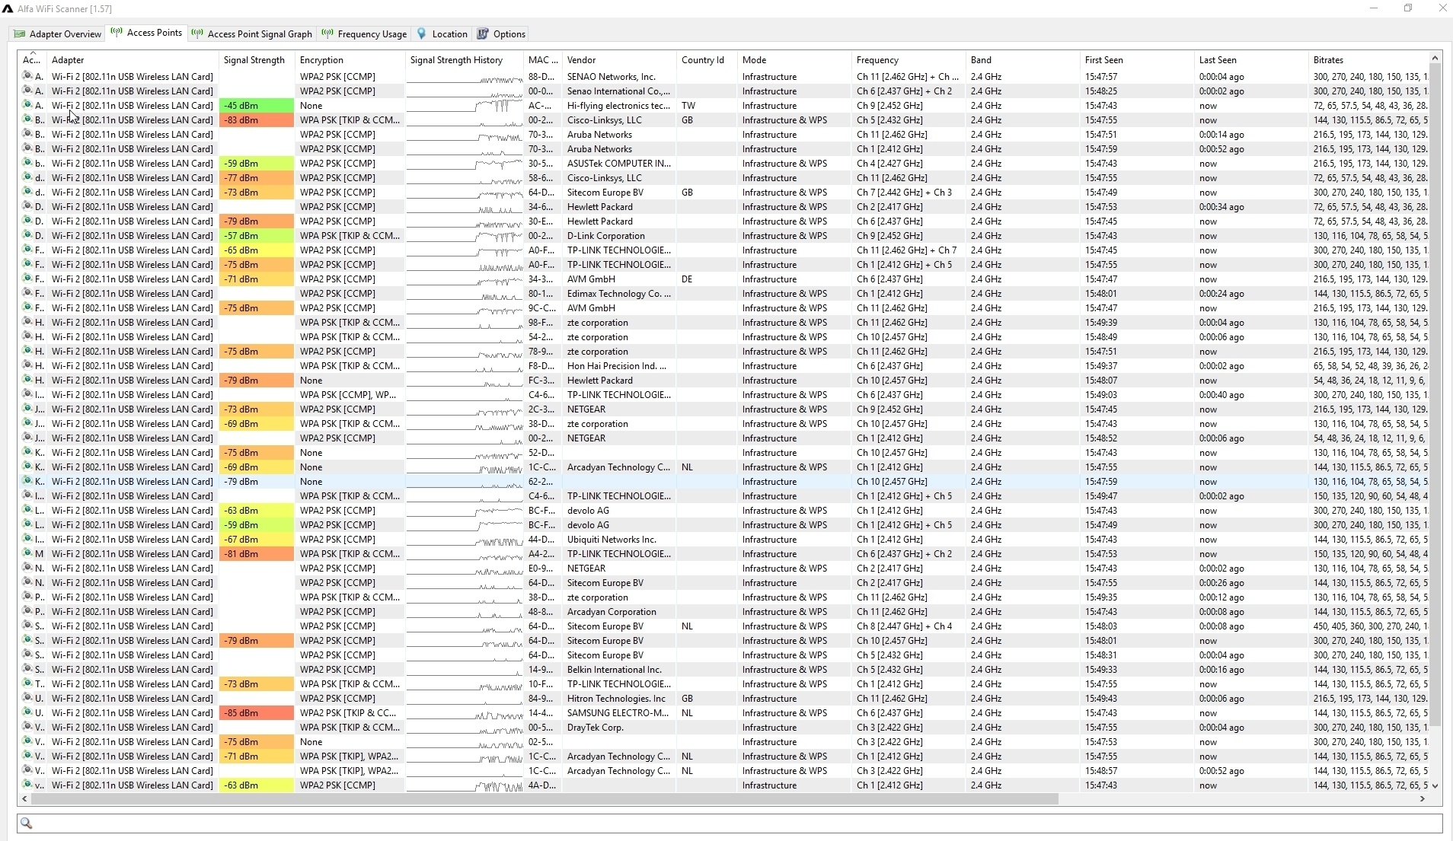The image size is (1453, 841).
Task: Click the signal history graph in the D-Link Corporation row
Action: [465, 235]
